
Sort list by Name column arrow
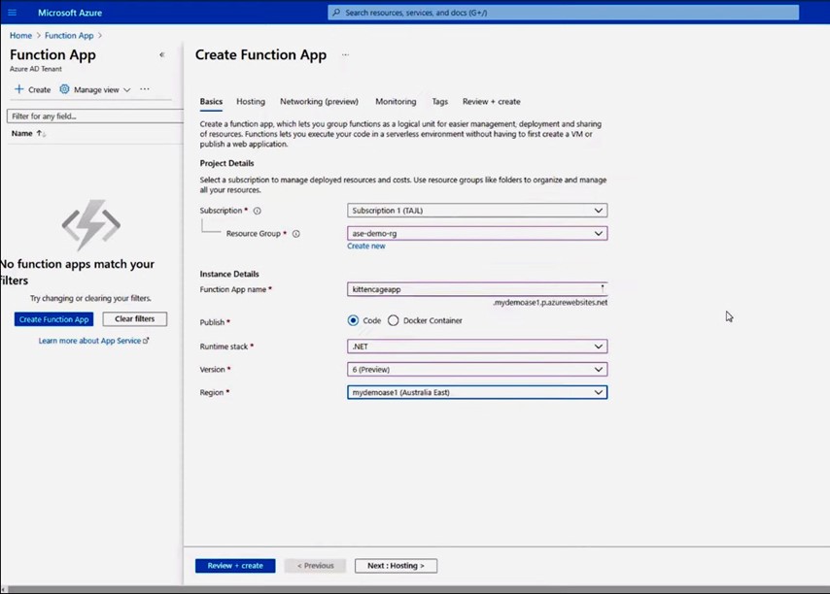(x=41, y=134)
